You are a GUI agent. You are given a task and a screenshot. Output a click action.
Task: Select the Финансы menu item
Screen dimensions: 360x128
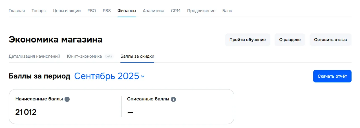pyautogui.click(x=127, y=11)
